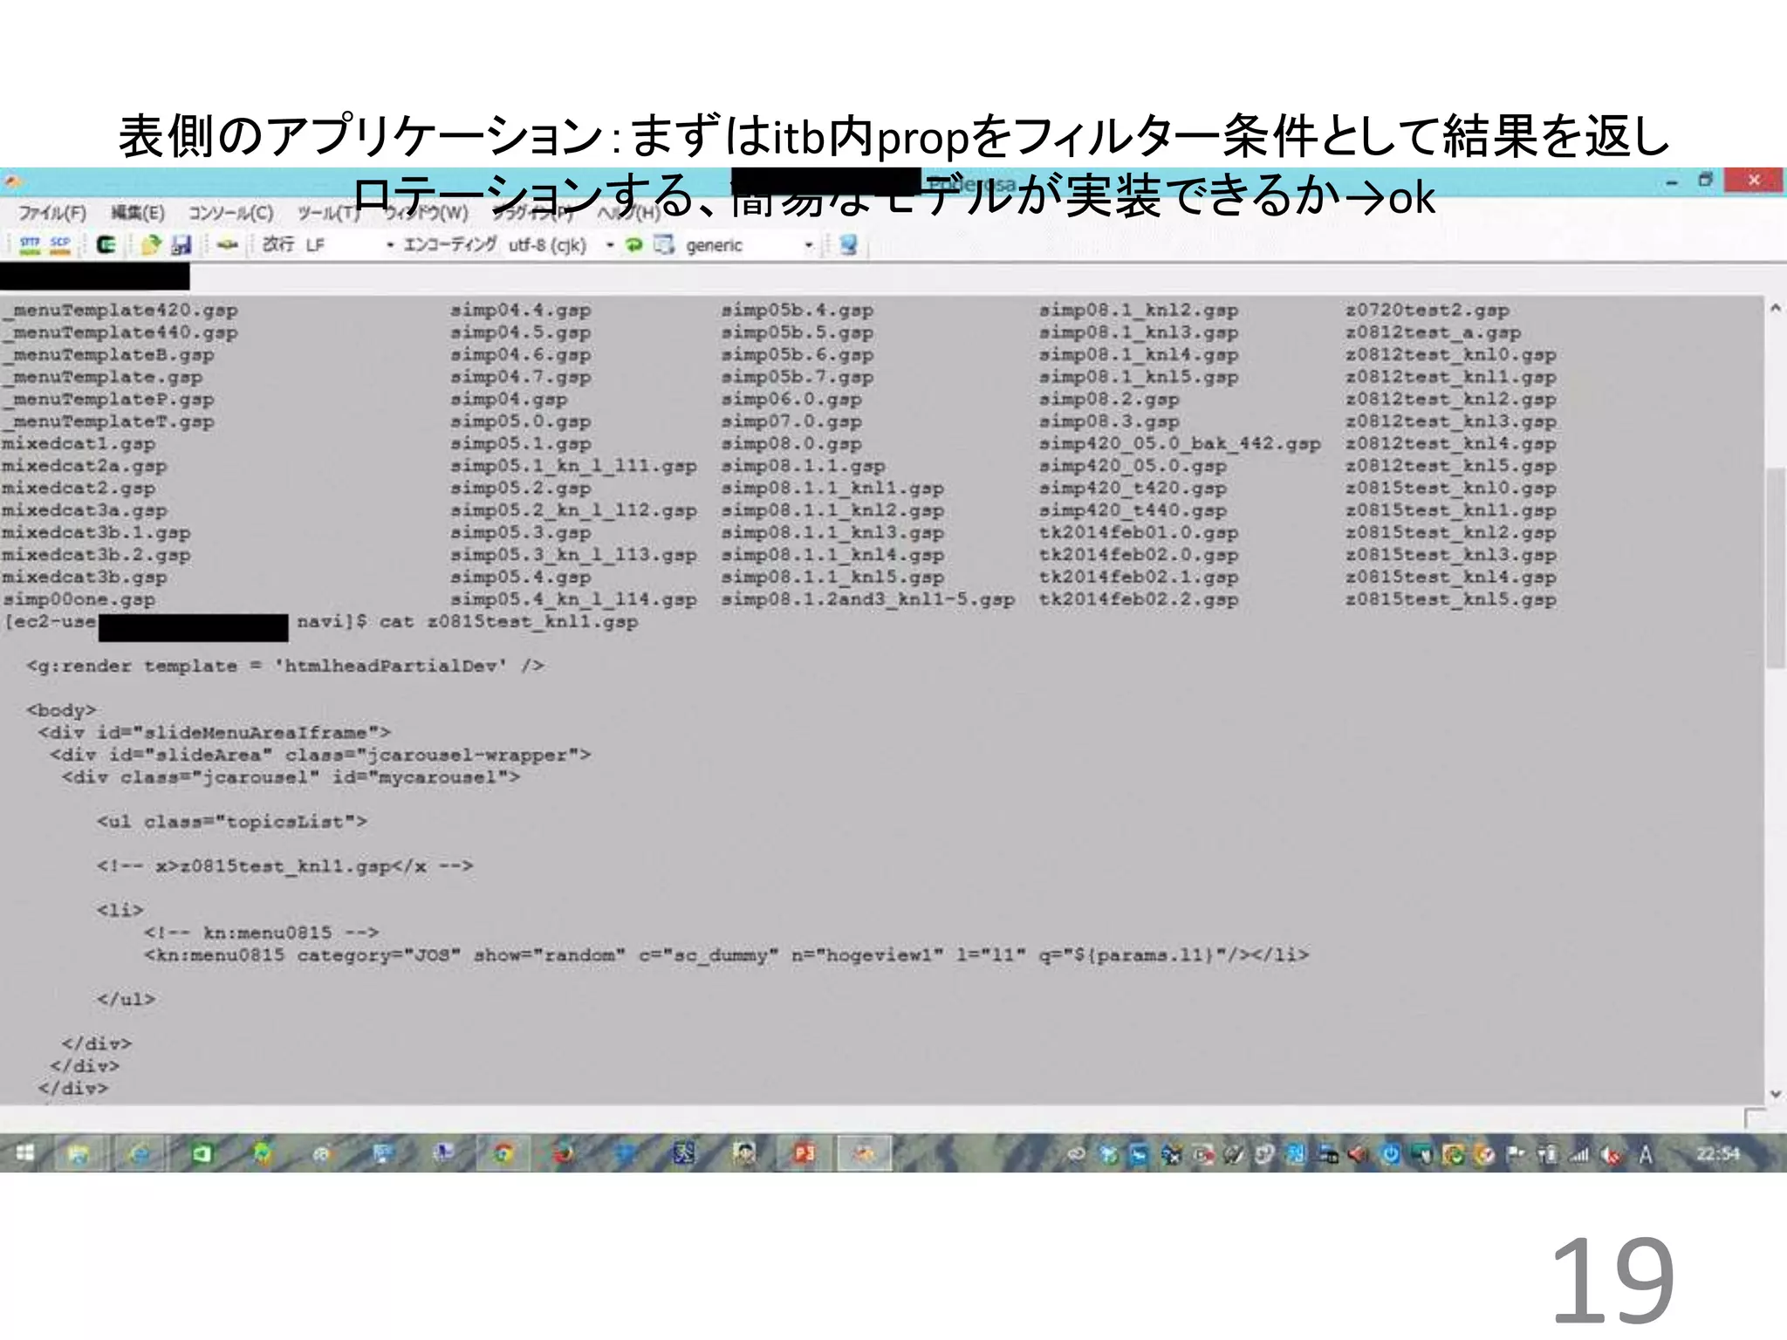The height and width of the screenshot is (1340, 1787).
Task: Click the active terminal app taskbar icon
Action: (x=864, y=1154)
